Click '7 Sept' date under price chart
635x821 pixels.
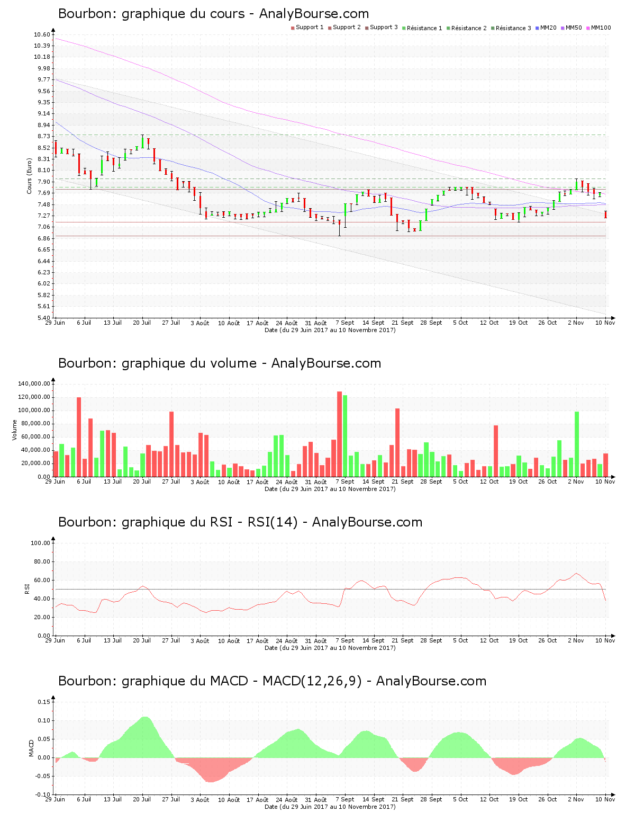tap(344, 323)
